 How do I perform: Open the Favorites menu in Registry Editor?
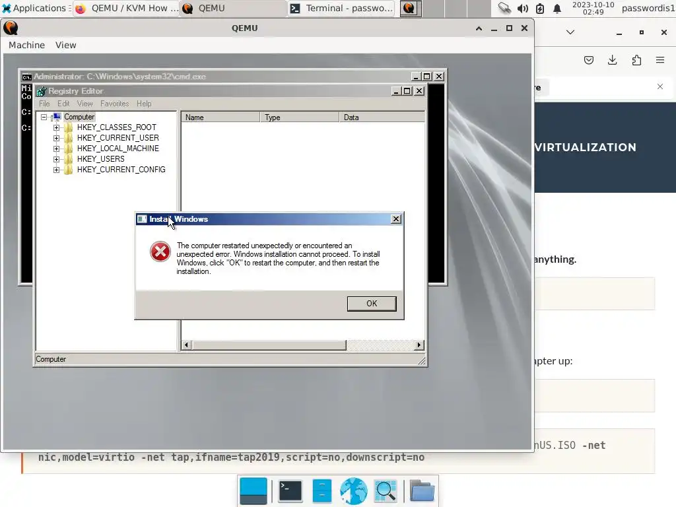click(x=115, y=104)
